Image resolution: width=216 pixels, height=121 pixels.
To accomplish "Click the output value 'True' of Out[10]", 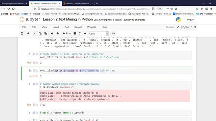I will point(43,105).
